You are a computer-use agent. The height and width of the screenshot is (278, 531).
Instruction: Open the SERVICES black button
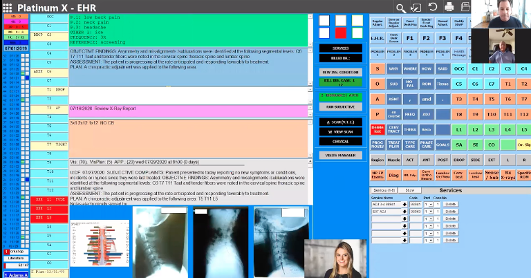pos(341,48)
